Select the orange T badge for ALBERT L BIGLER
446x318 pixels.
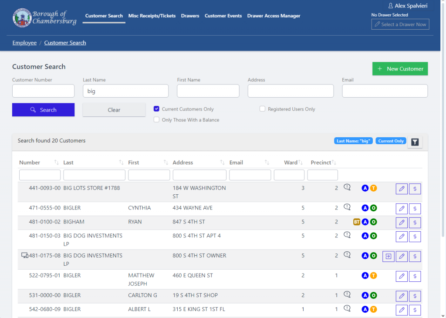[373, 310]
